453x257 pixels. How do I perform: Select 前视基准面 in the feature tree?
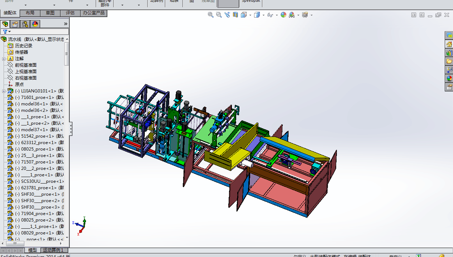coord(25,65)
